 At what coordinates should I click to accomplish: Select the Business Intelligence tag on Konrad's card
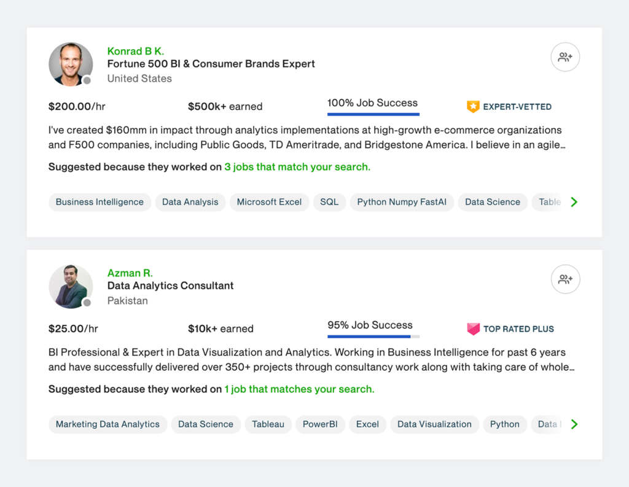click(100, 201)
